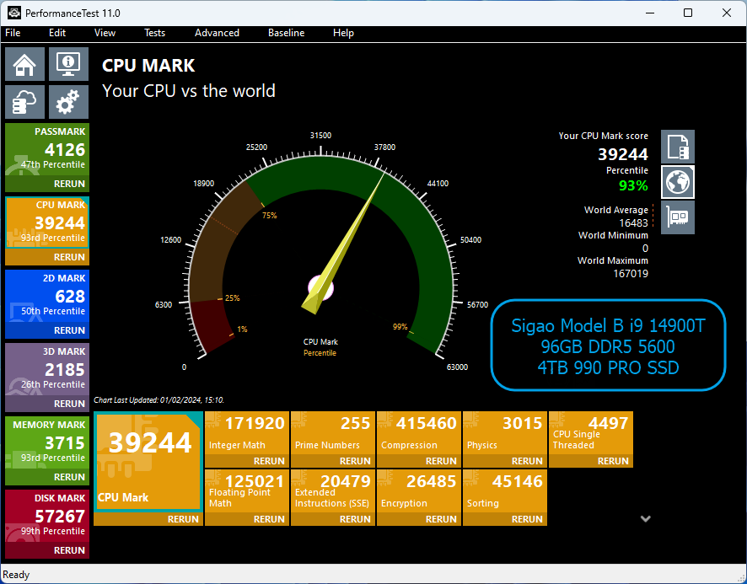Open the Home screen

(x=24, y=63)
